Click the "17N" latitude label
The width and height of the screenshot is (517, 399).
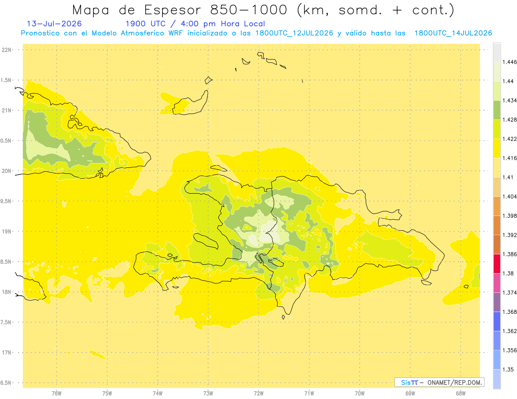pyautogui.click(x=7, y=353)
